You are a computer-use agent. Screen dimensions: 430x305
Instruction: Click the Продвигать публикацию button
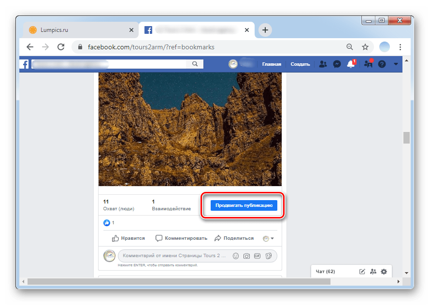tap(244, 205)
